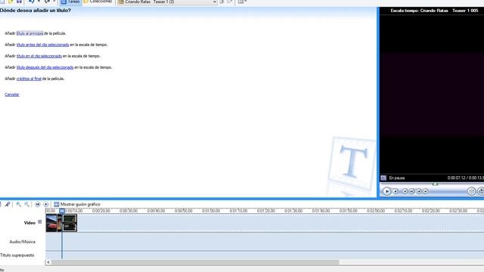Click the "título antes del clip seleccionado" link
The image size is (484, 272).
pos(42,45)
